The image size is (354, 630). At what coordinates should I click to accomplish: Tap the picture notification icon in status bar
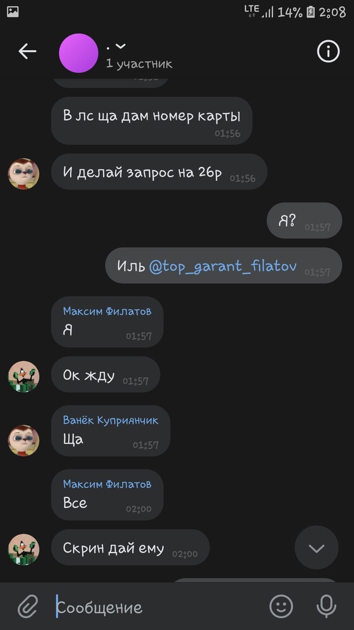13,12
